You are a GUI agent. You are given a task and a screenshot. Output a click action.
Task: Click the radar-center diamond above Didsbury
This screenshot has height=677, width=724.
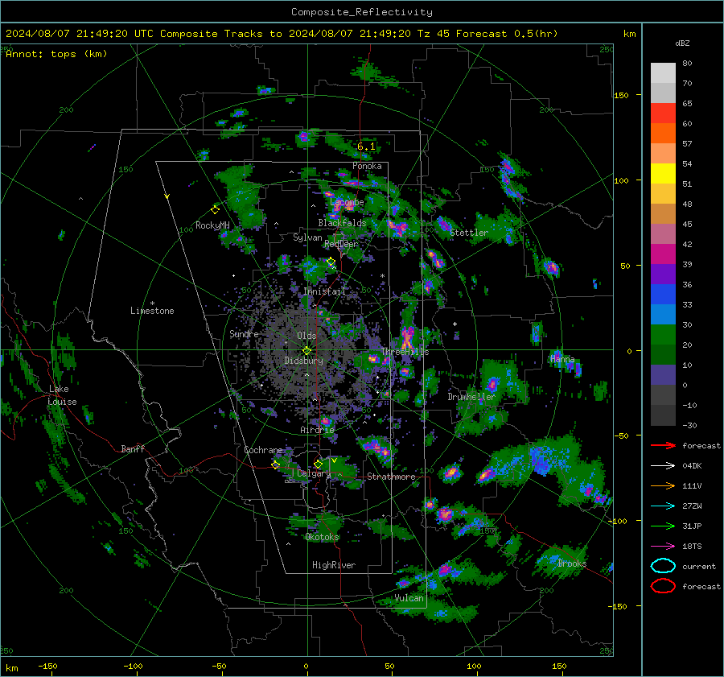click(x=306, y=351)
